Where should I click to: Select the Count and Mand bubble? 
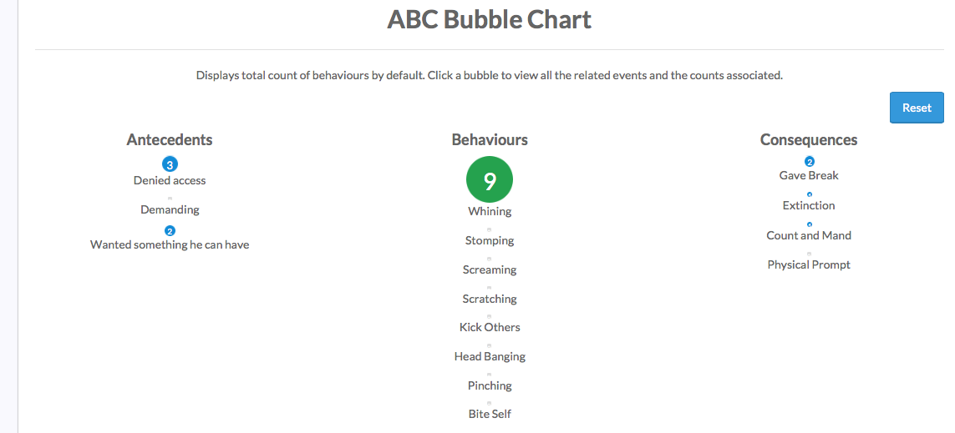(x=810, y=224)
